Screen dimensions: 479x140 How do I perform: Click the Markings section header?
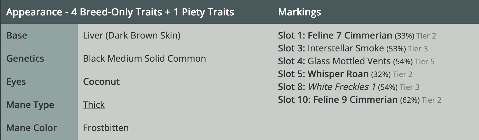click(299, 12)
